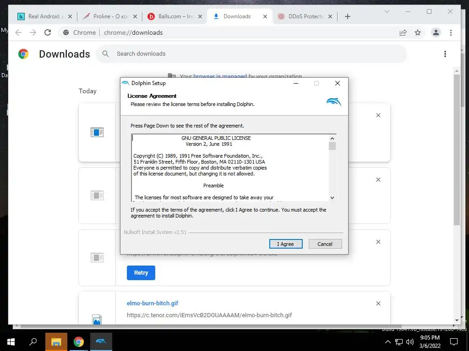Open a new Chrome tab
469x351 pixels.
tap(348, 16)
